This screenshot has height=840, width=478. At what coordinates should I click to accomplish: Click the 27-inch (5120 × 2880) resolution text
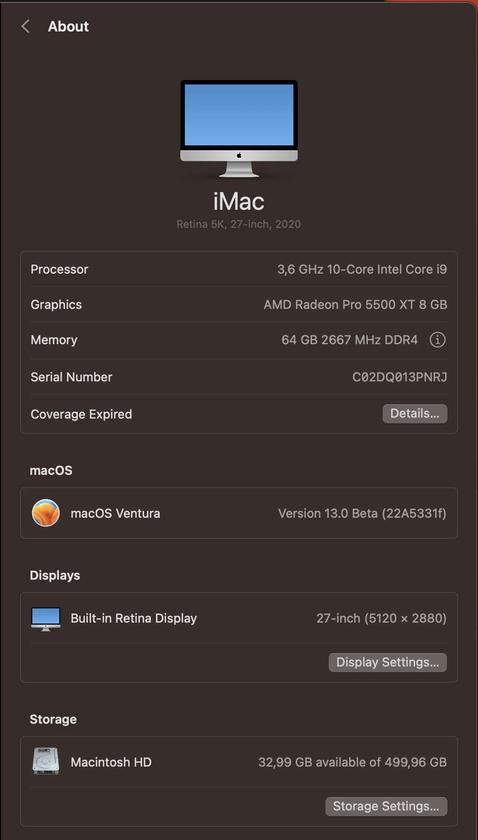[x=382, y=618]
